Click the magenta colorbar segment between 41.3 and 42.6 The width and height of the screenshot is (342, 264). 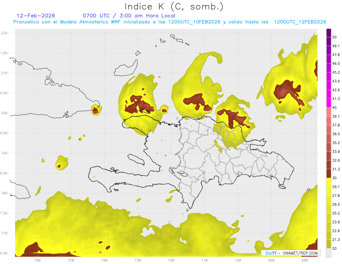coord(329,94)
